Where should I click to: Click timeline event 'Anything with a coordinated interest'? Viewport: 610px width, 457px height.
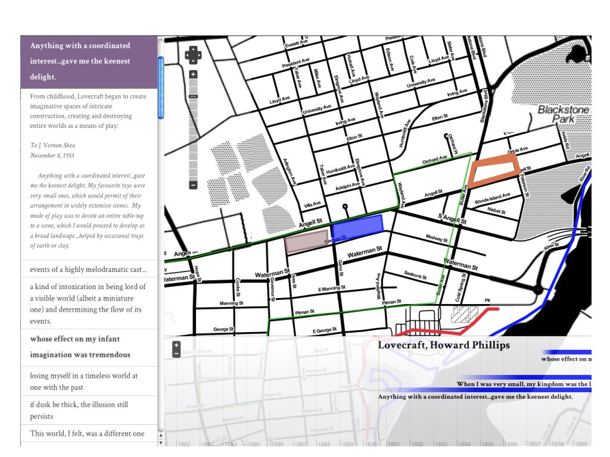pos(475,396)
